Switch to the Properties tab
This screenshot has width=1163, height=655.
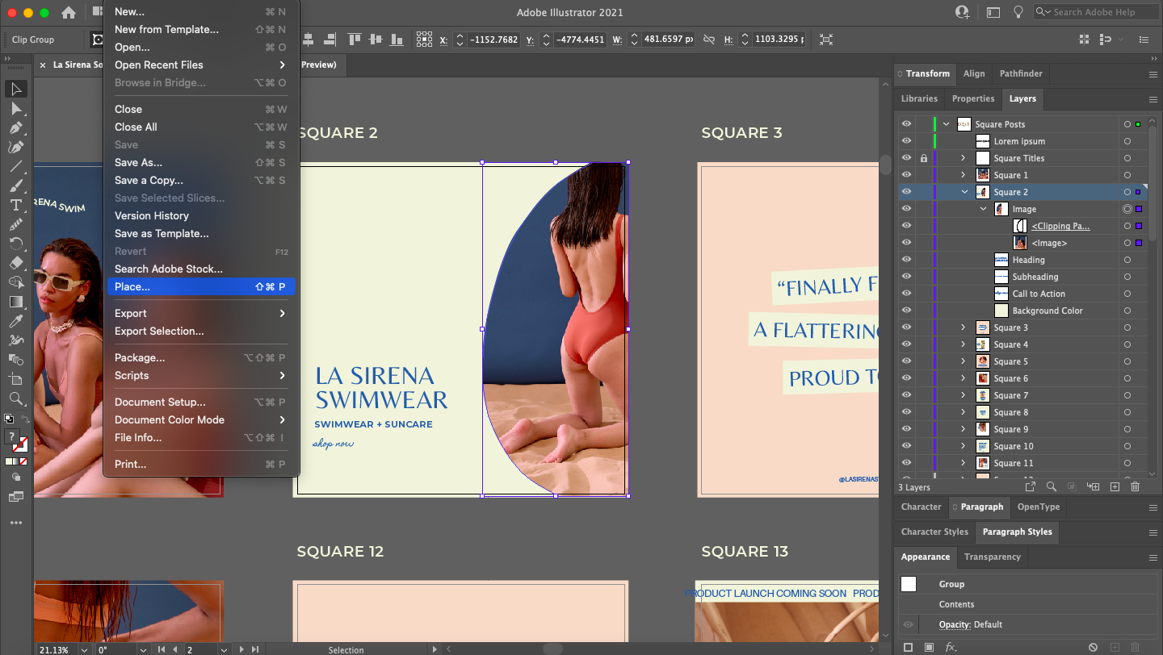[972, 98]
